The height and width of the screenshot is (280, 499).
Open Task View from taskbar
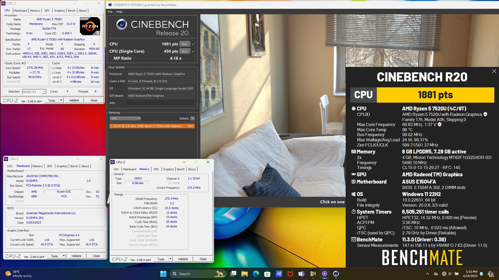(x=233, y=274)
